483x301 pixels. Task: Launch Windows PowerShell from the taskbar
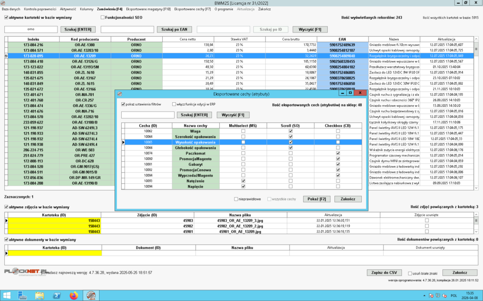tap(57, 295)
